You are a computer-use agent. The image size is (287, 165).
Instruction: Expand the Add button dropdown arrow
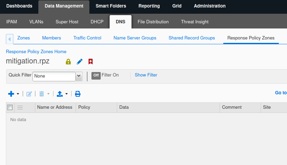18,94
